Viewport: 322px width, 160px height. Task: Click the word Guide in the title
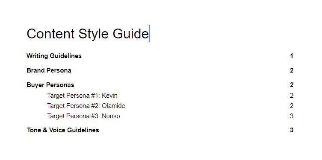(130, 34)
